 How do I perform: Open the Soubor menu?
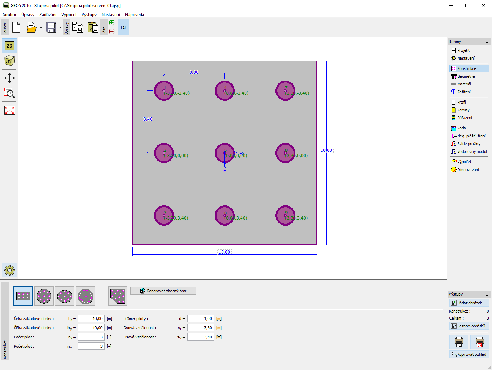coord(10,15)
